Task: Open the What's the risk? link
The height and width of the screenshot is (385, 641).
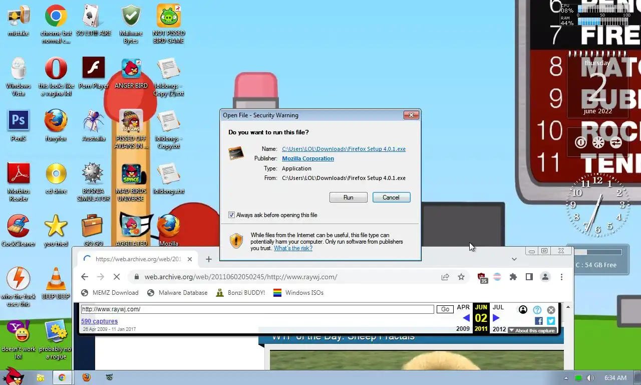Action: coord(293,248)
